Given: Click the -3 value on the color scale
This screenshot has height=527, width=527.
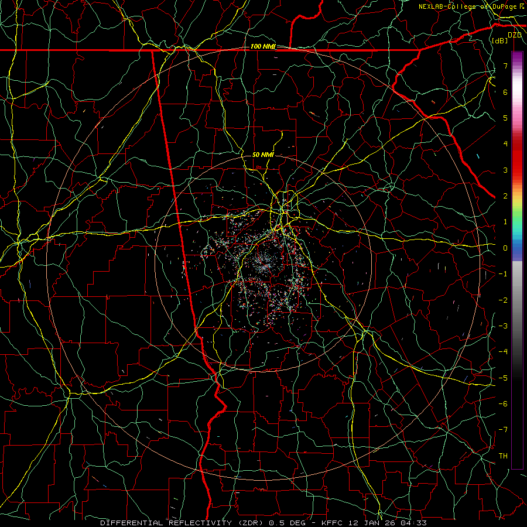Looking at the screenshot, I should (503, 326).
